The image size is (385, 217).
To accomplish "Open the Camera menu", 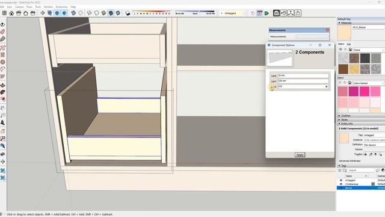I will (x=19, y=7).
